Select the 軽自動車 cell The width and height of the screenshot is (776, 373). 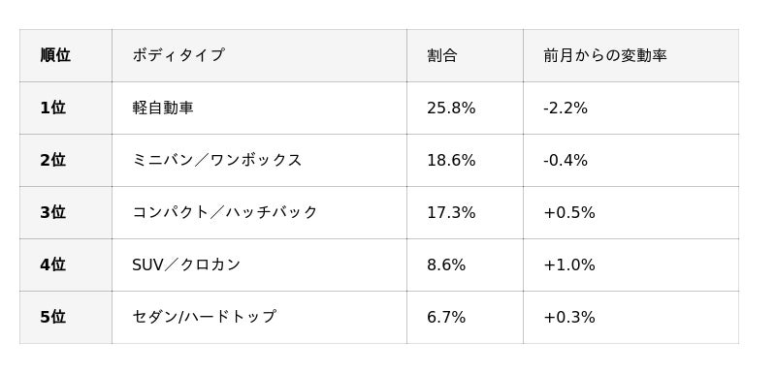coord(259,108)
